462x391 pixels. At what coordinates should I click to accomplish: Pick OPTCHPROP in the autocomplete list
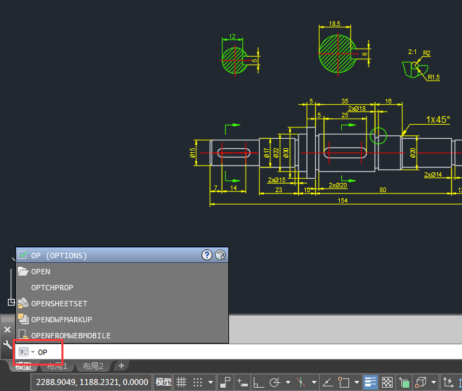point(52,288)
